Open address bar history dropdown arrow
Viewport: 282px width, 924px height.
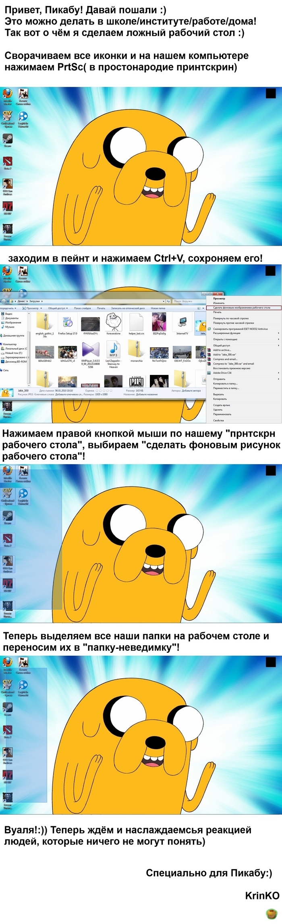point(164,301)
